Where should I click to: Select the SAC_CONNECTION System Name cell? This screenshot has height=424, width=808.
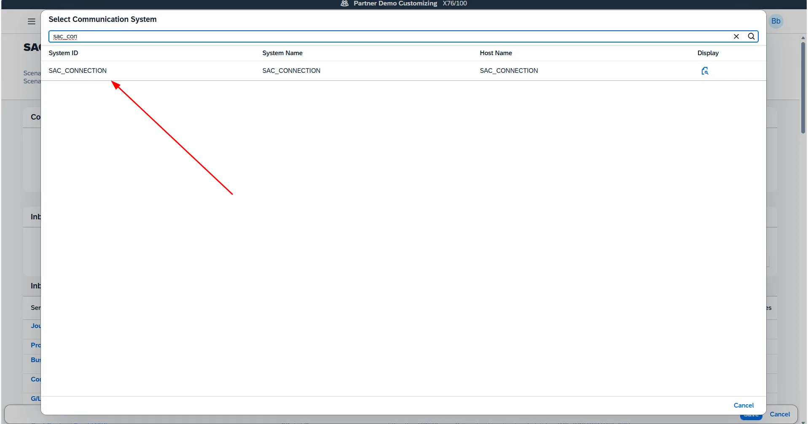pos(291,71)
